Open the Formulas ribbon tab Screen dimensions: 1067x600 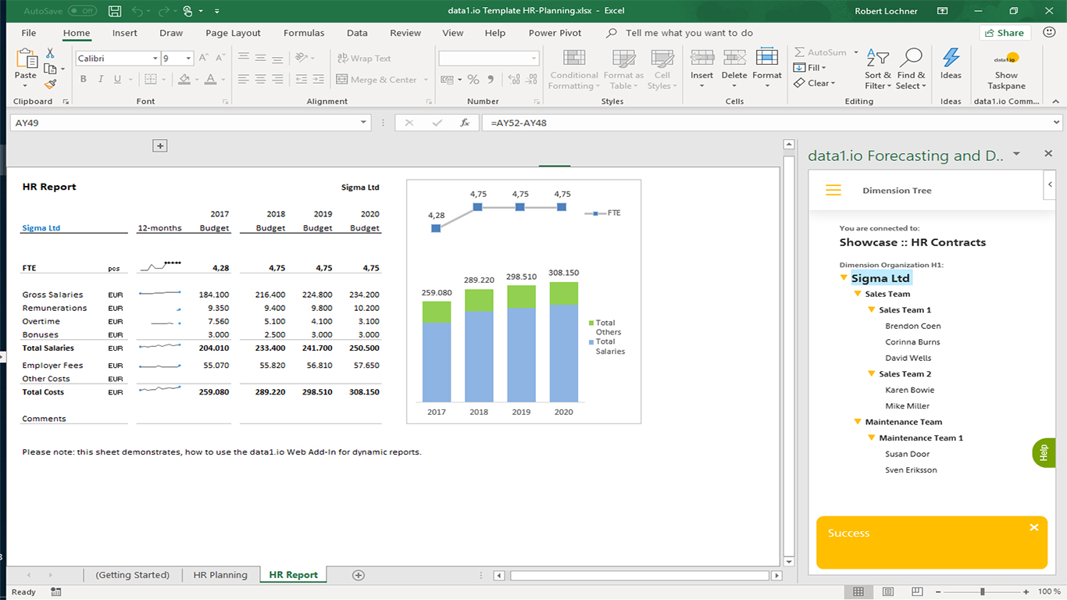point(304,33)
